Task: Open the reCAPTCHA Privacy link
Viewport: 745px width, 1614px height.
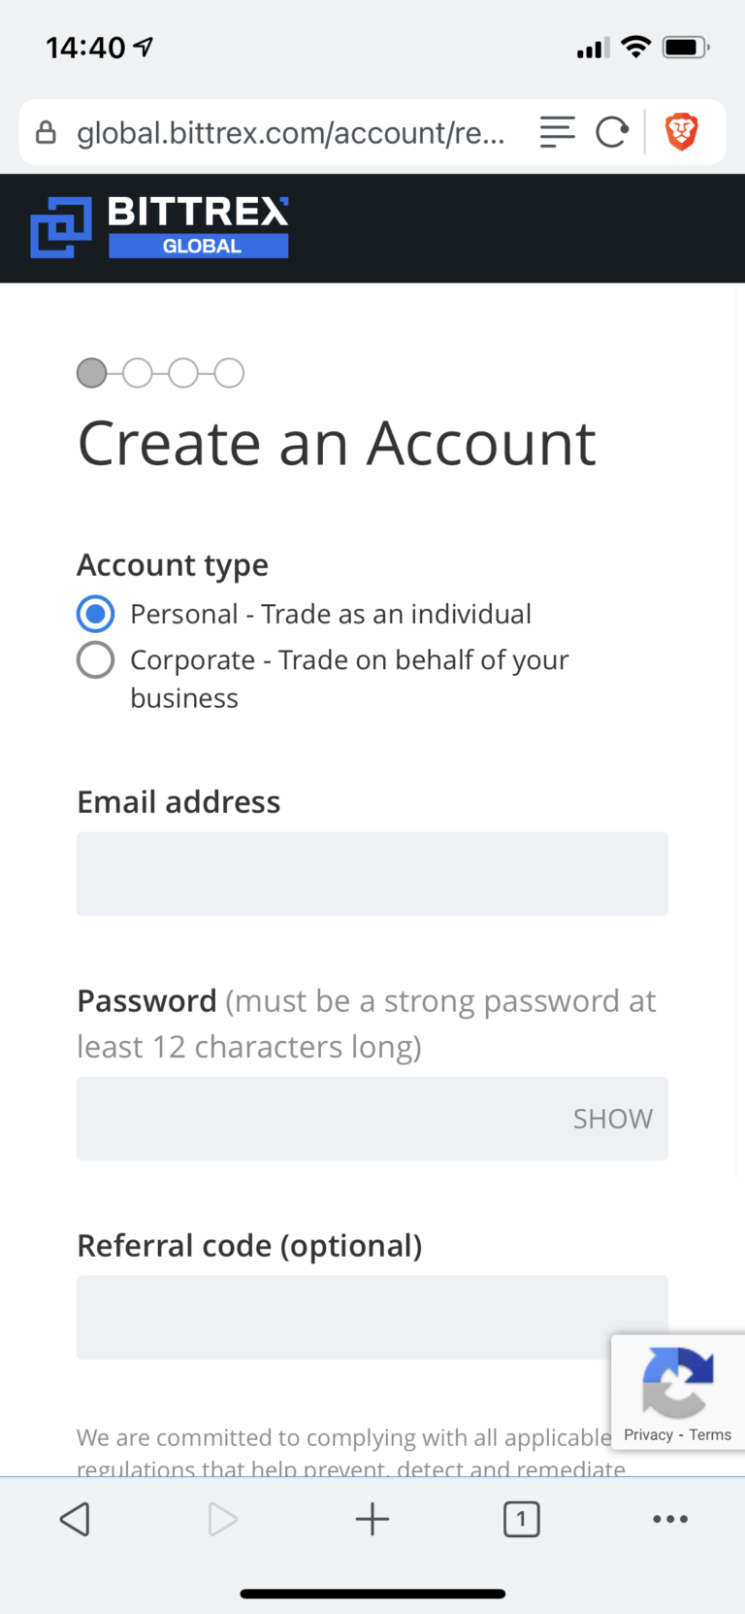Action: point(648,1435)
